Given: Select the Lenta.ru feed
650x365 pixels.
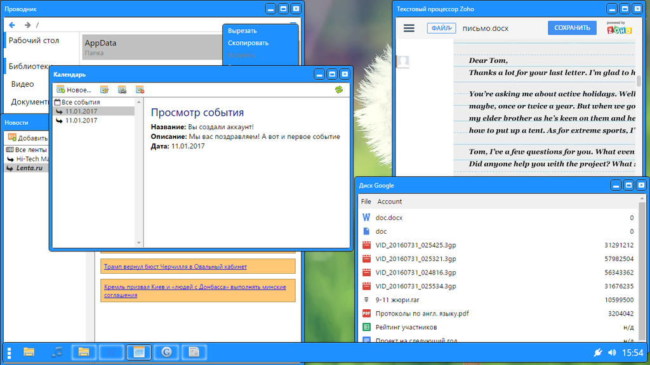Looking at the screenshot, I should pos(25,168).
